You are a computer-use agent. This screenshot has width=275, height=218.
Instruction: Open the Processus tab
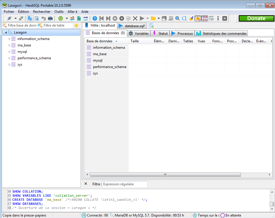(x=182, y=34)
